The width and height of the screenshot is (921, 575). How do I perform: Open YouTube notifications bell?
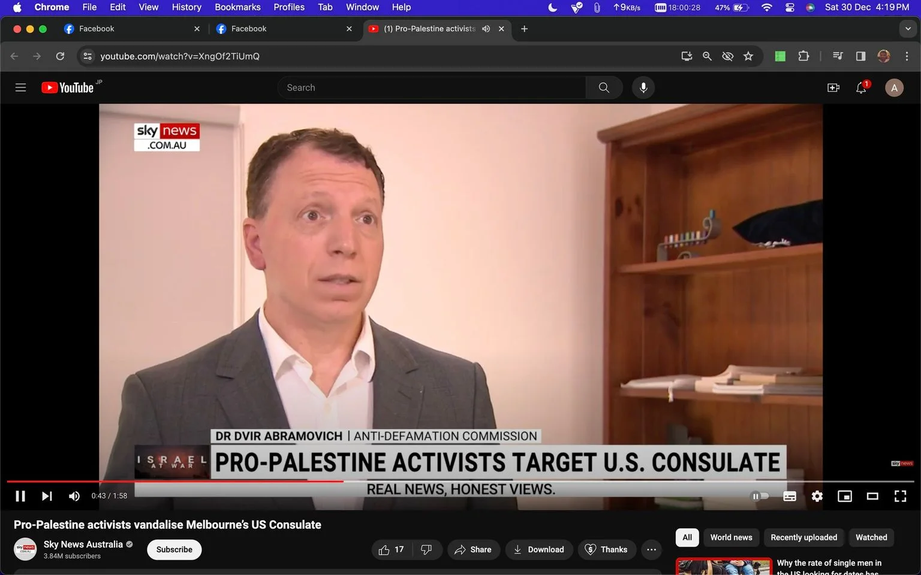(x=862, y=87)
